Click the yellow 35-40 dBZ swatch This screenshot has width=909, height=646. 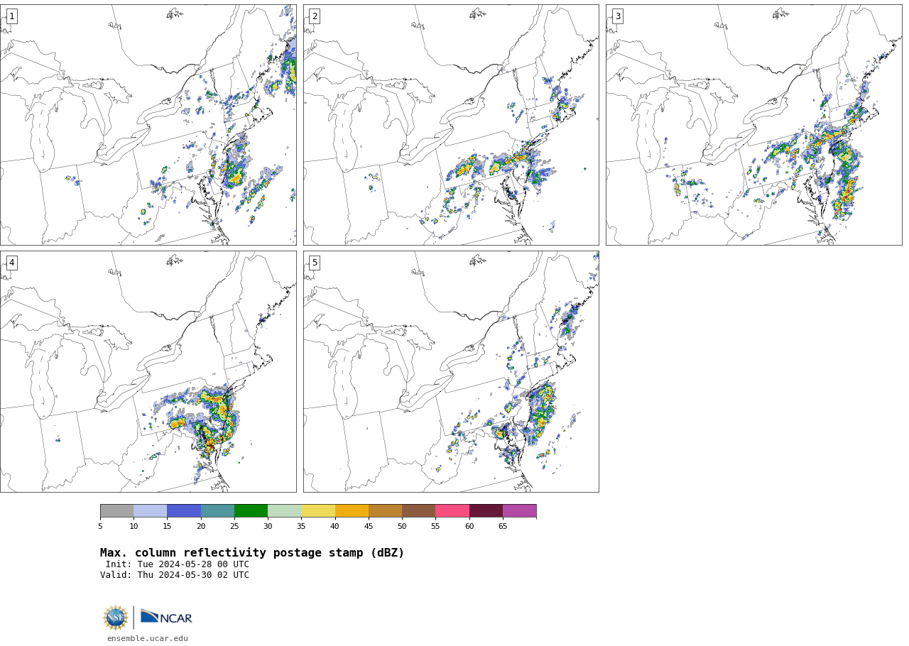point(318,511)
